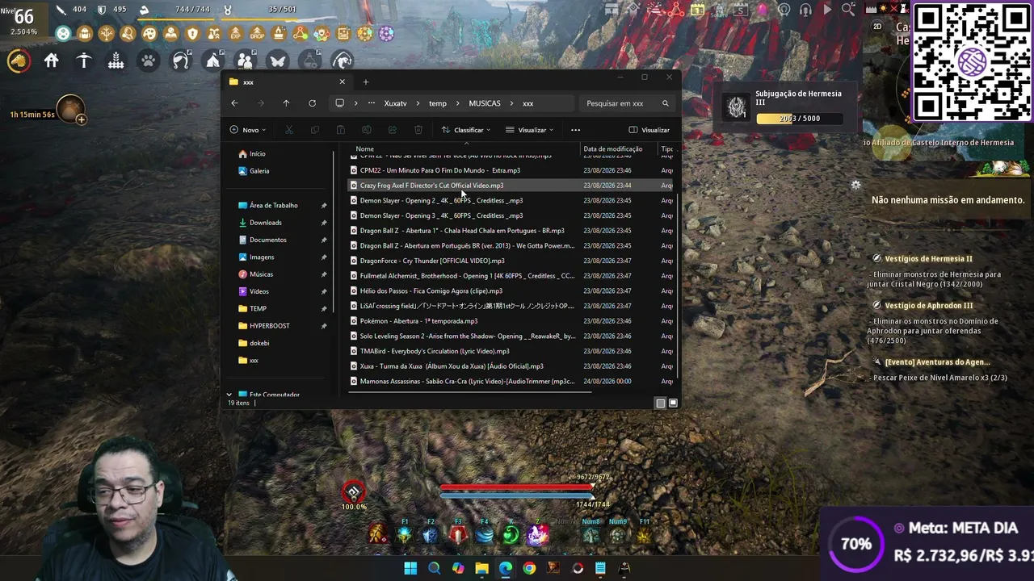Viewport: 1034px width, 581px height.
Task: Click the shield buff icon in buff row
Action: click(x=192, y=34)
